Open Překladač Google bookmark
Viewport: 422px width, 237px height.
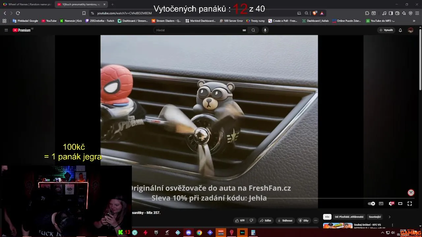(x=25, y=21)
